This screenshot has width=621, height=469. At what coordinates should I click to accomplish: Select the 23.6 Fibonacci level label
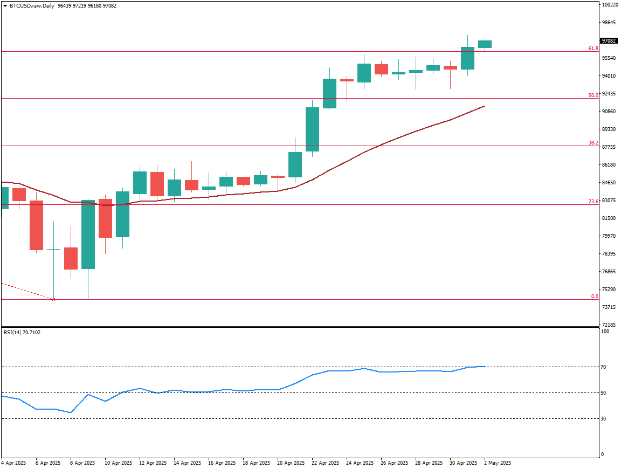593,202
